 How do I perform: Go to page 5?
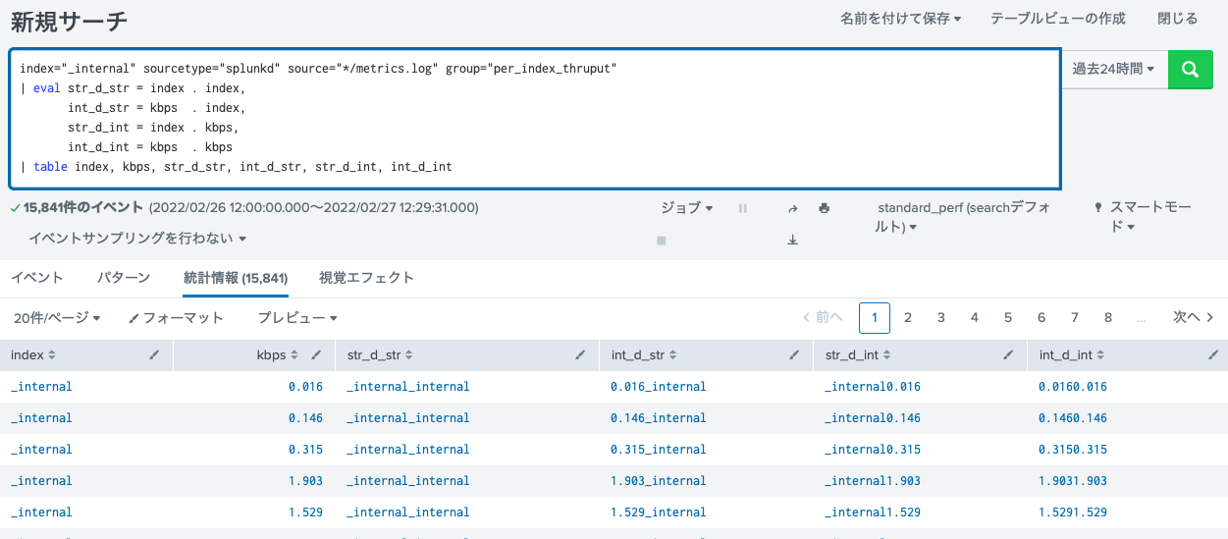(x=1008, y=317)
